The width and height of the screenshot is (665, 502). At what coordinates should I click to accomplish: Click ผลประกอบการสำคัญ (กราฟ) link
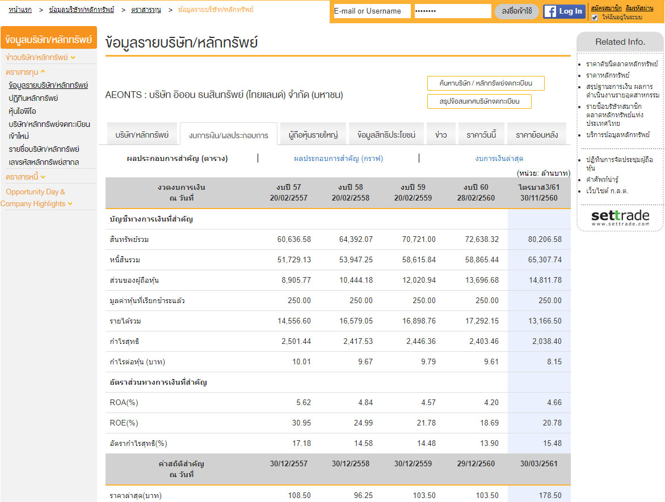click(338, 159)
